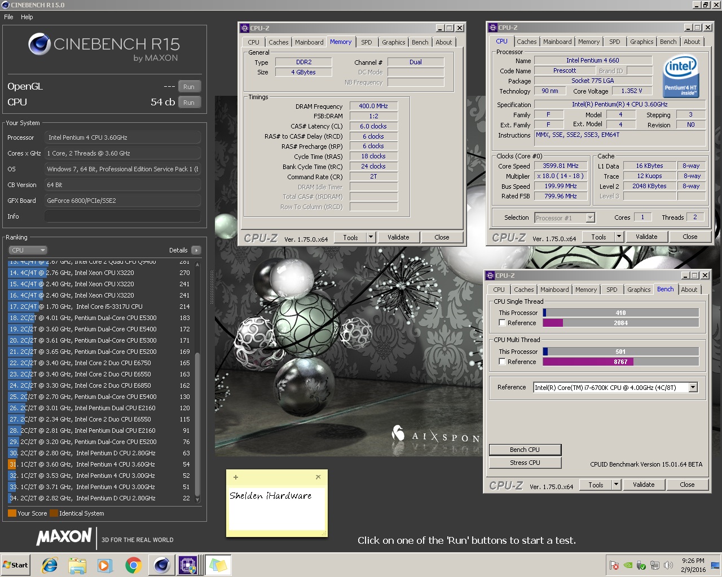Screen dimensions: 722x577
Task: Enable Reference checkbox under CPU Single Thread
Action: coord(502,323)
